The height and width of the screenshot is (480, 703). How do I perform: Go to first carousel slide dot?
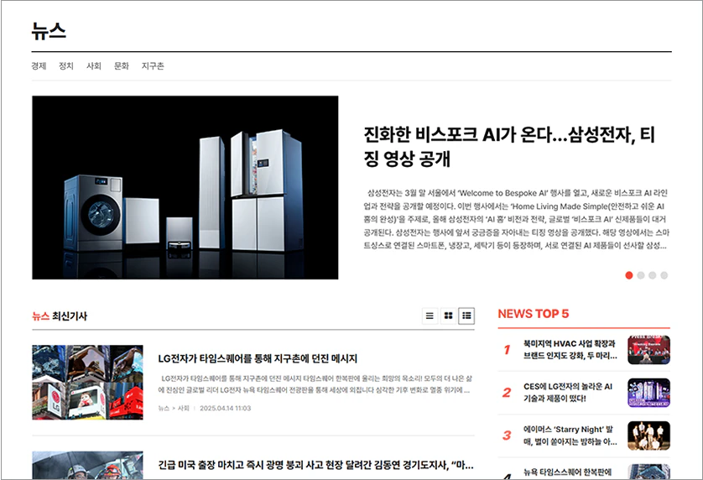(629, 275)
